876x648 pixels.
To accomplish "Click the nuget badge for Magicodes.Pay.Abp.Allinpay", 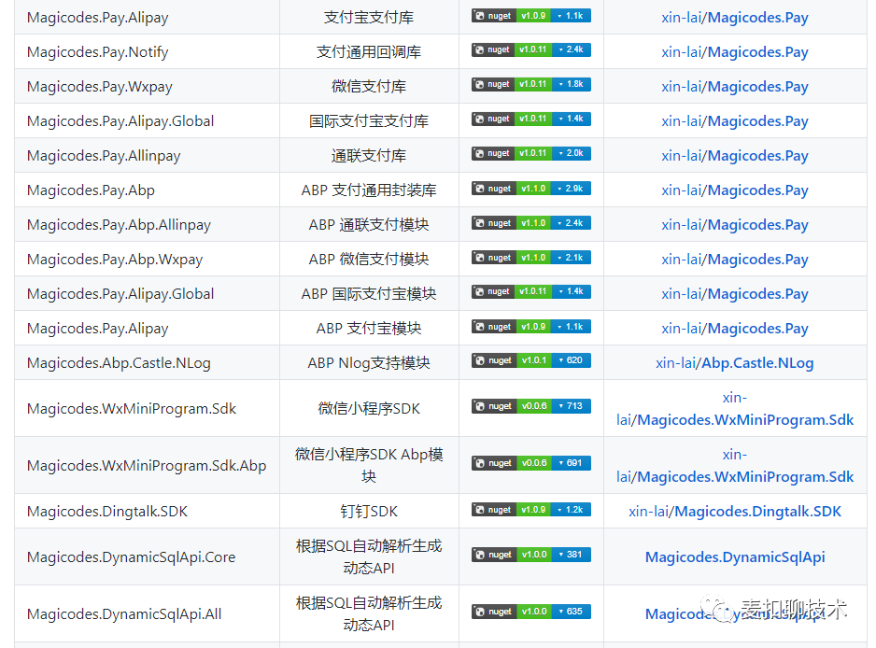I will 530,223.
